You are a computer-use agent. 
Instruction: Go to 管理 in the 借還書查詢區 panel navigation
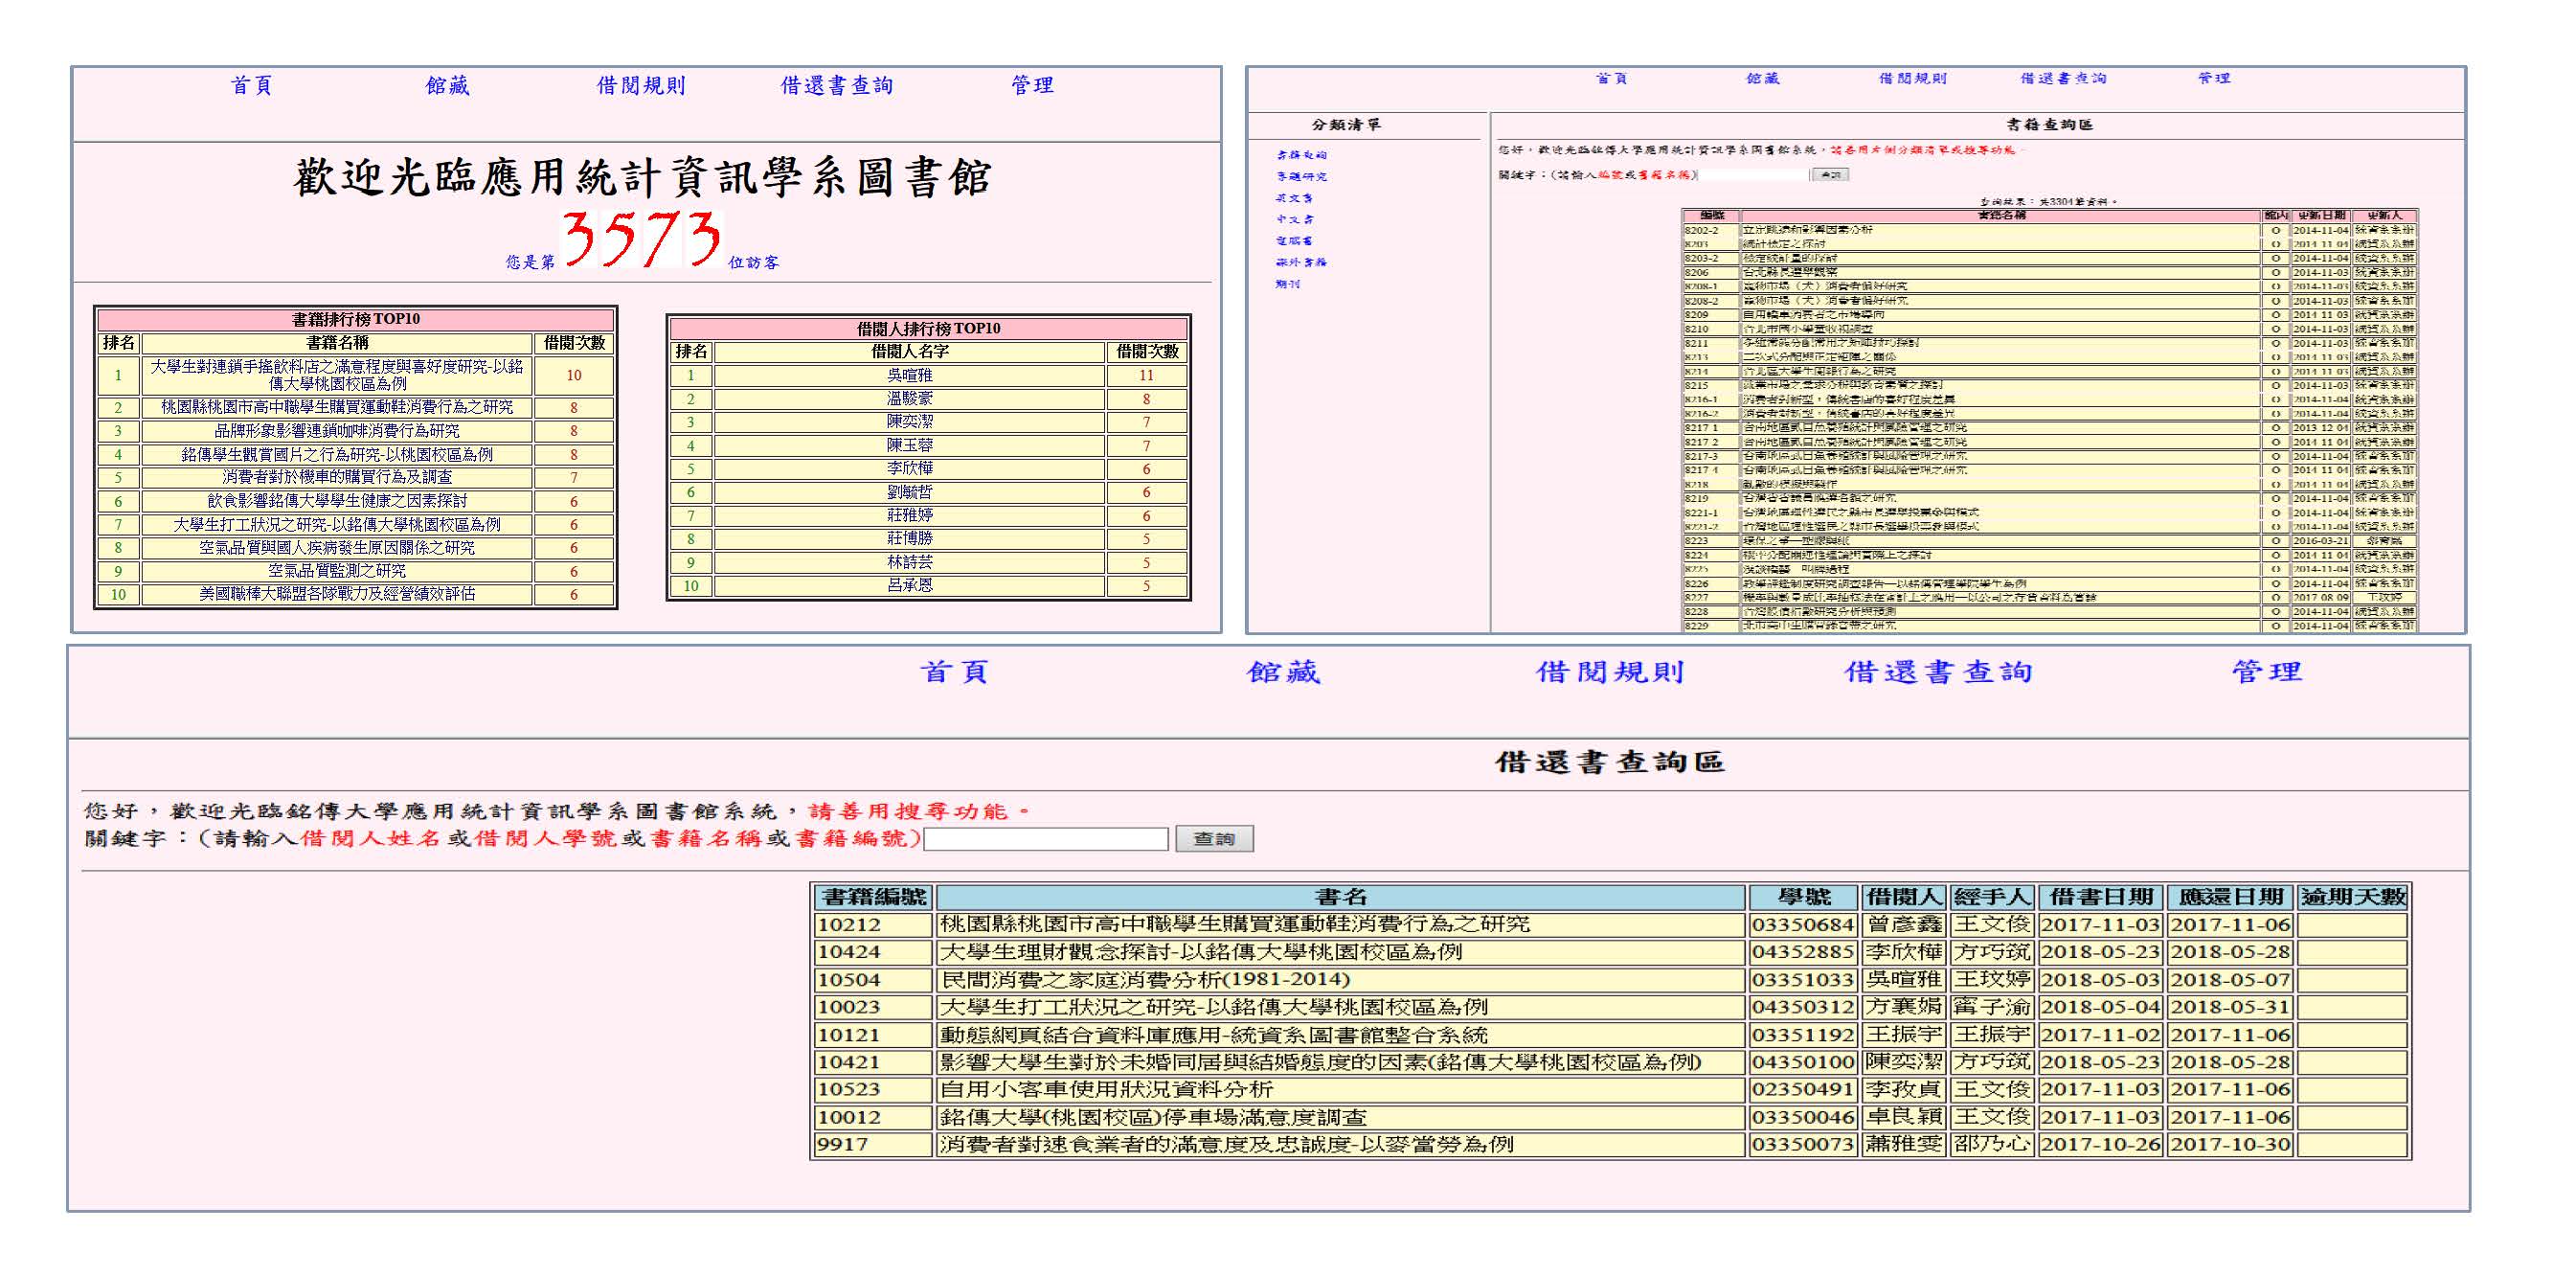[x=2266, y=672]
